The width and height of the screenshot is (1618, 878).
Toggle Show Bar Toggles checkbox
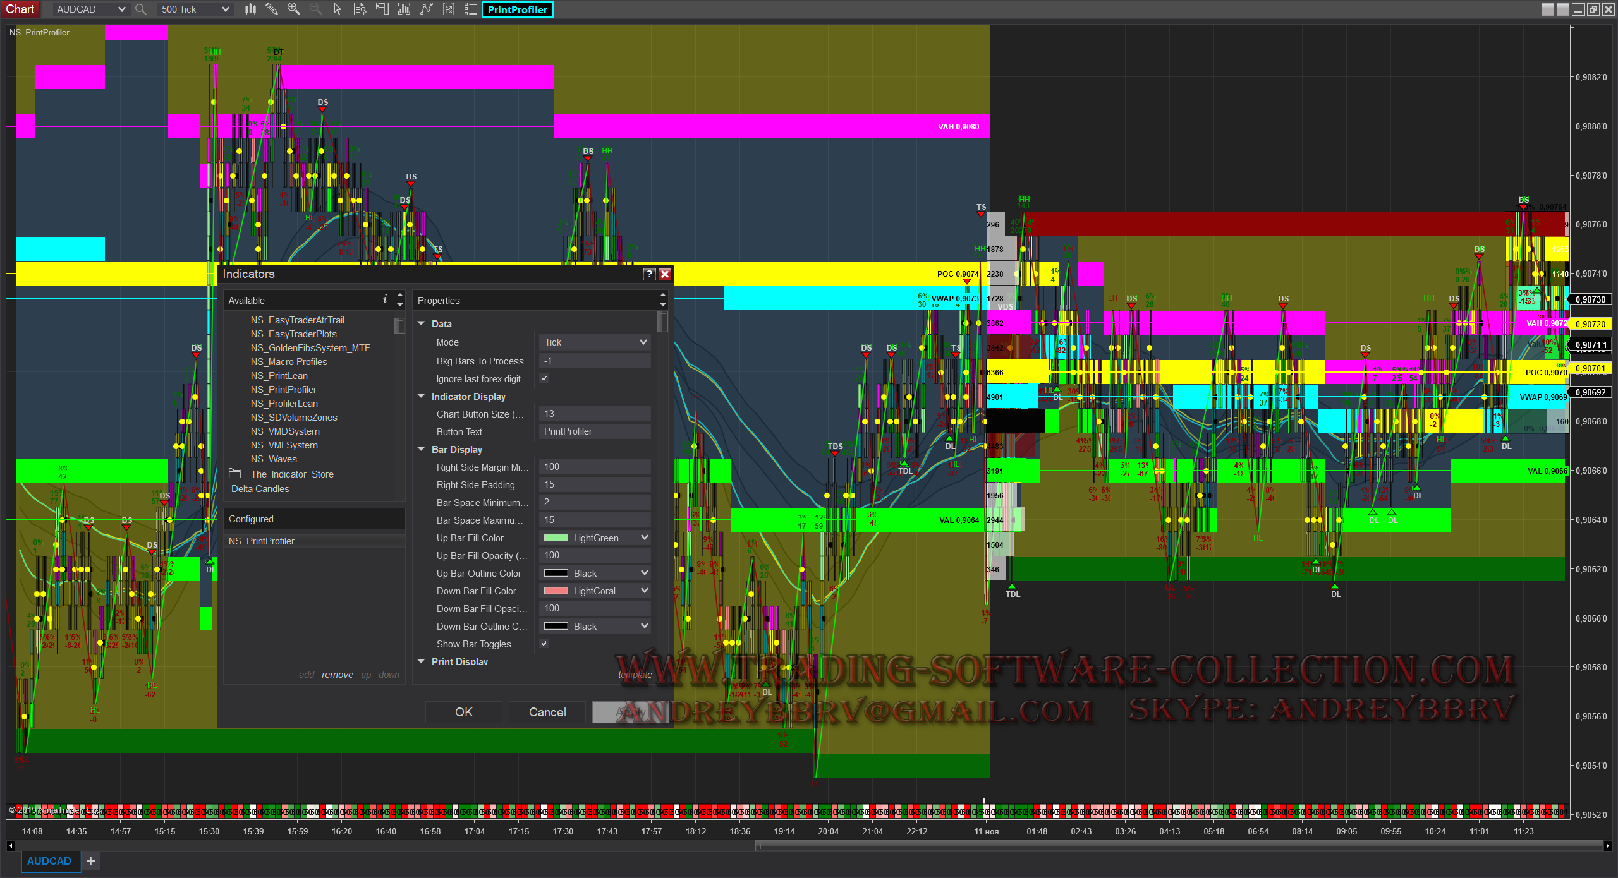tap(544, 644)
